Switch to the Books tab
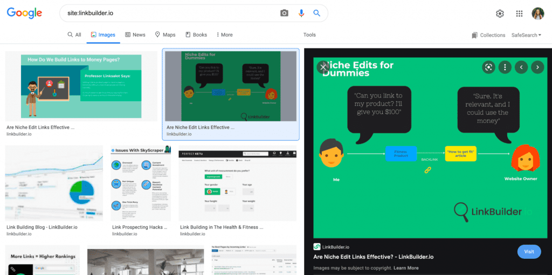Screen dimensions: 552x275 click(x=196, y=35)
